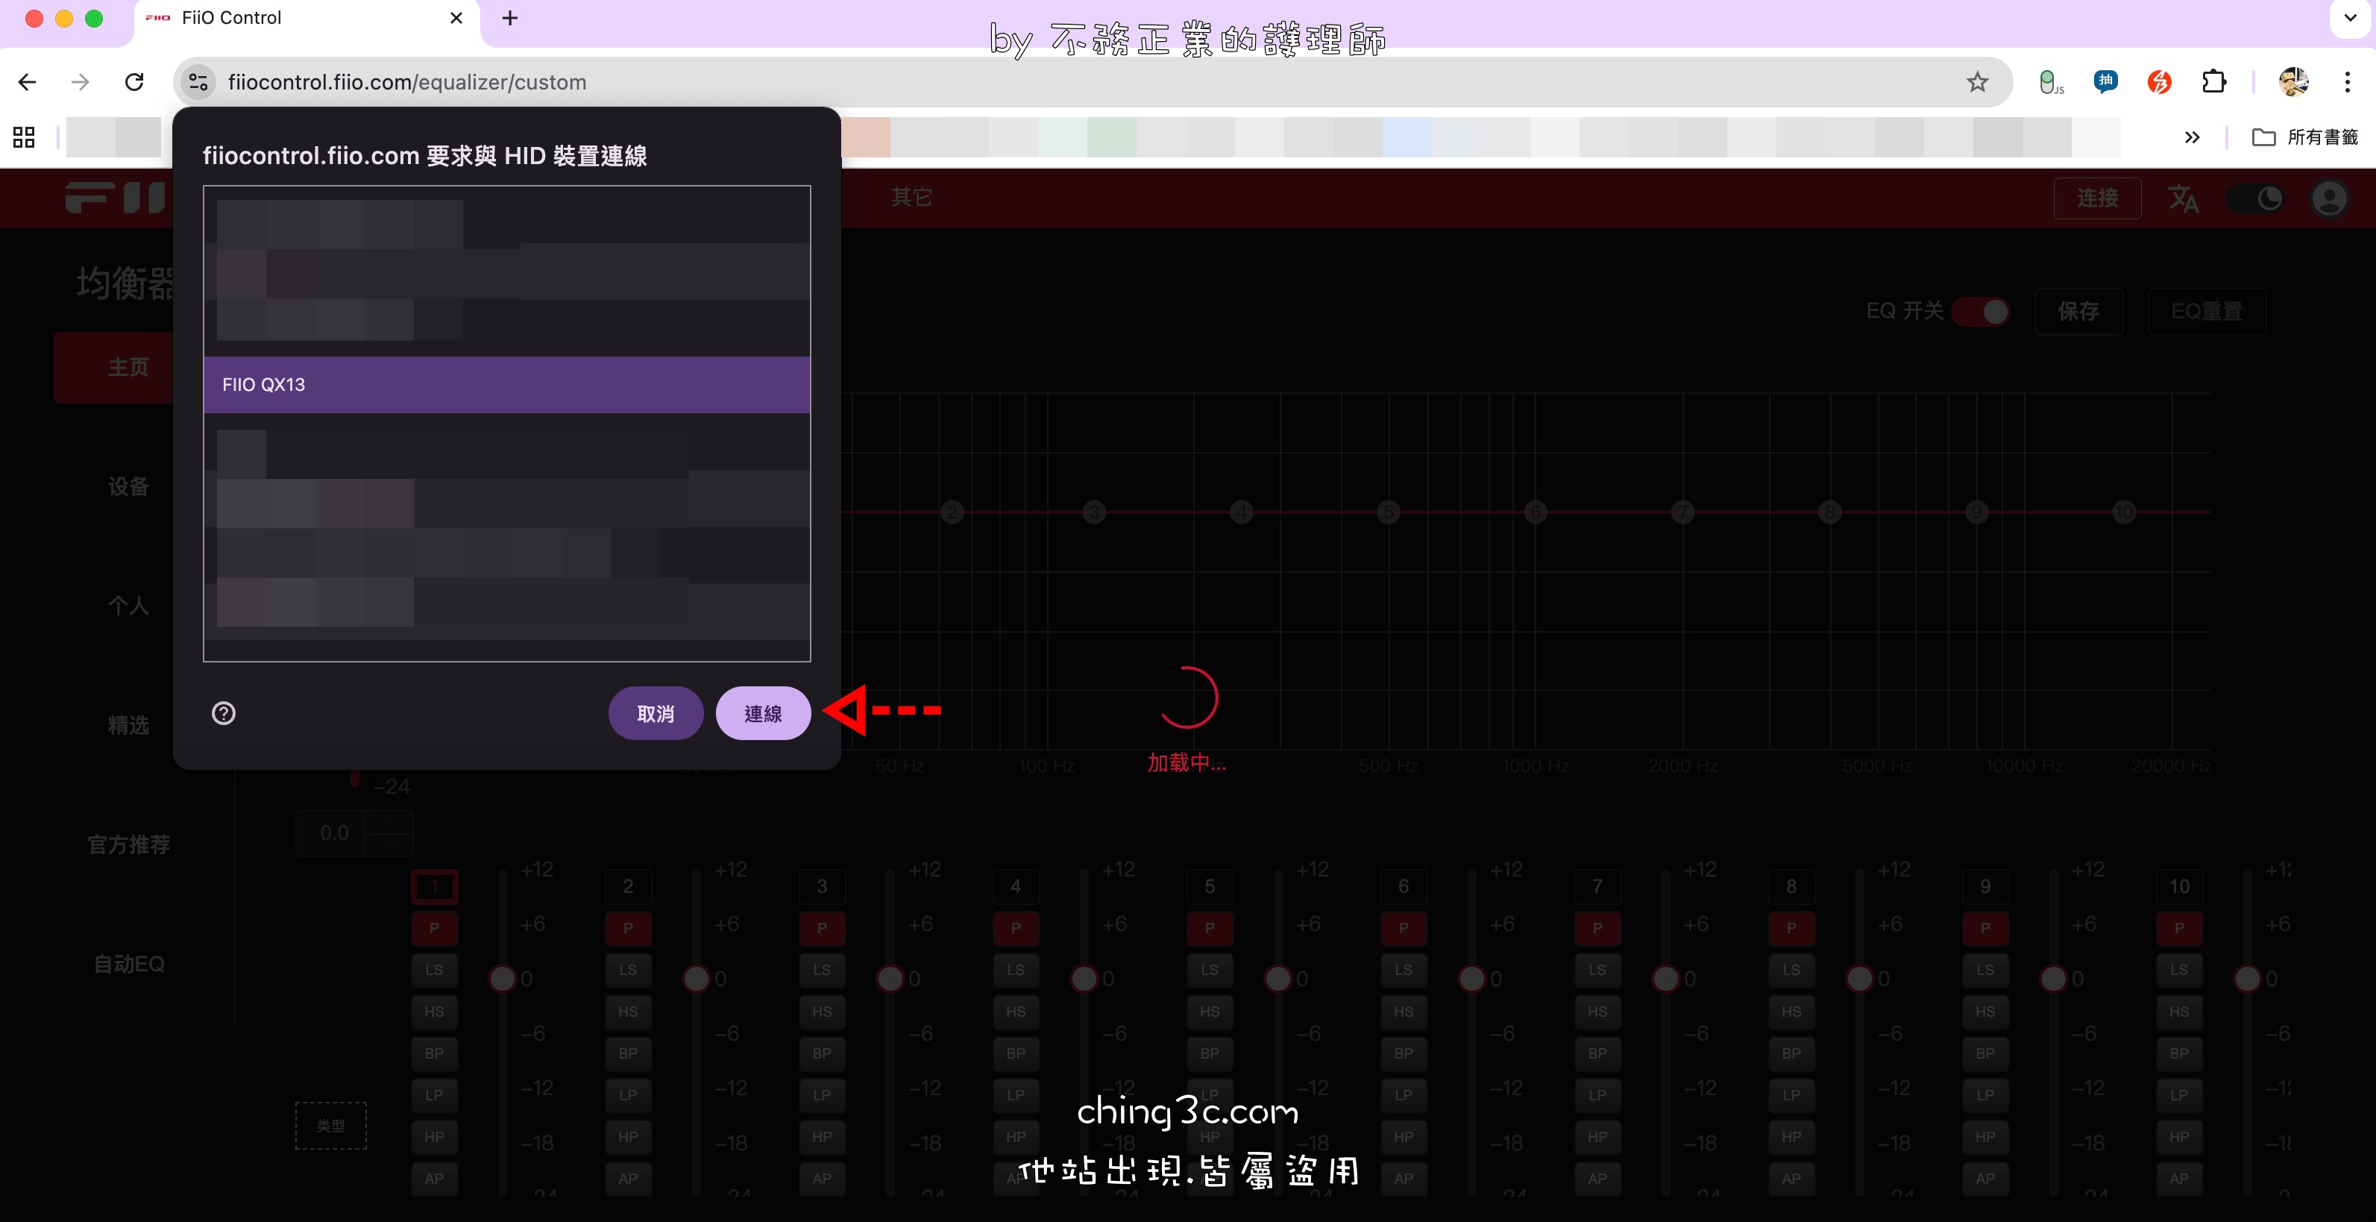Image resolution: width=2376 pixels, height=1222 pixels.
Task: Open the Chrome three-dot menu
Action: coord(2346,82)
